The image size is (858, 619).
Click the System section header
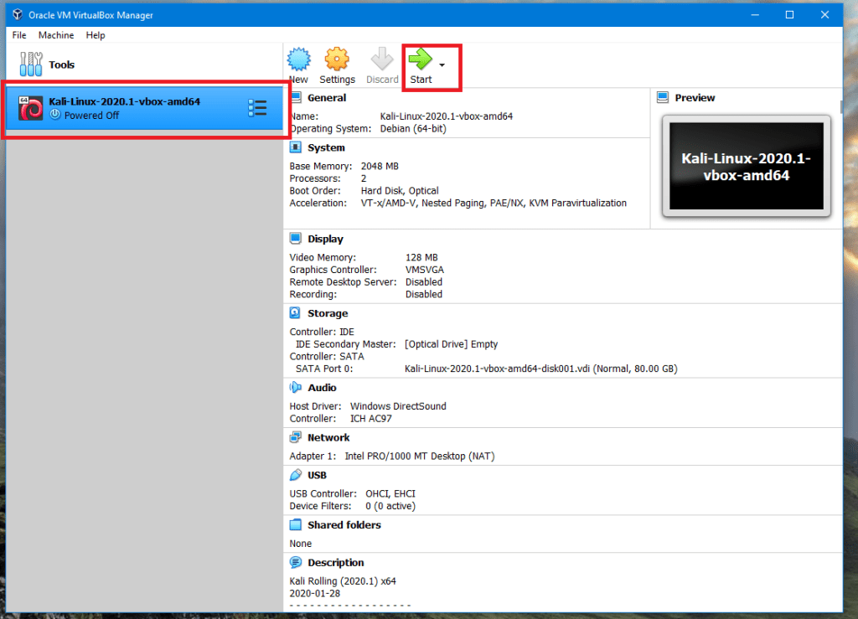(x=326, y=147)
